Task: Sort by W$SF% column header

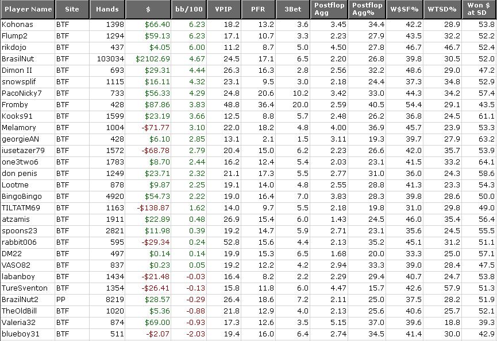Action: 404,9
